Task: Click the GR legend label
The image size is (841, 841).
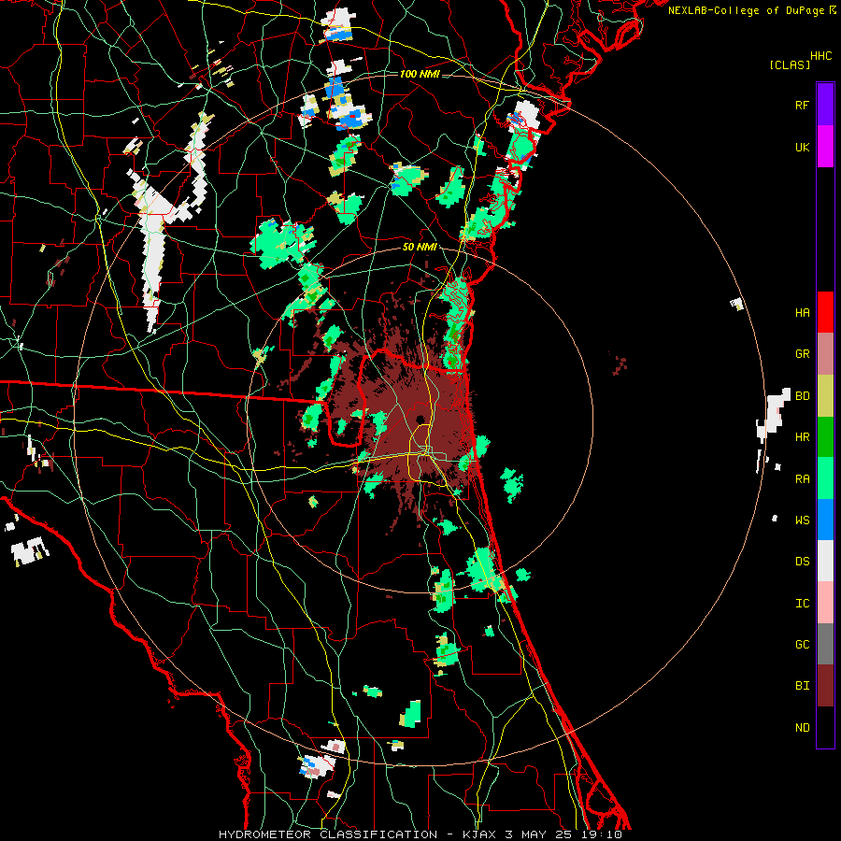Action: (802, 354)
